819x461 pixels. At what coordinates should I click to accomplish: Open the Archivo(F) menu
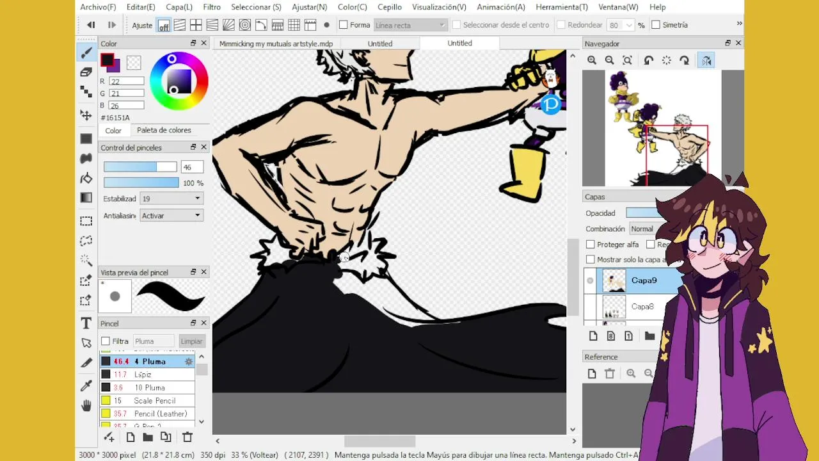98,7
